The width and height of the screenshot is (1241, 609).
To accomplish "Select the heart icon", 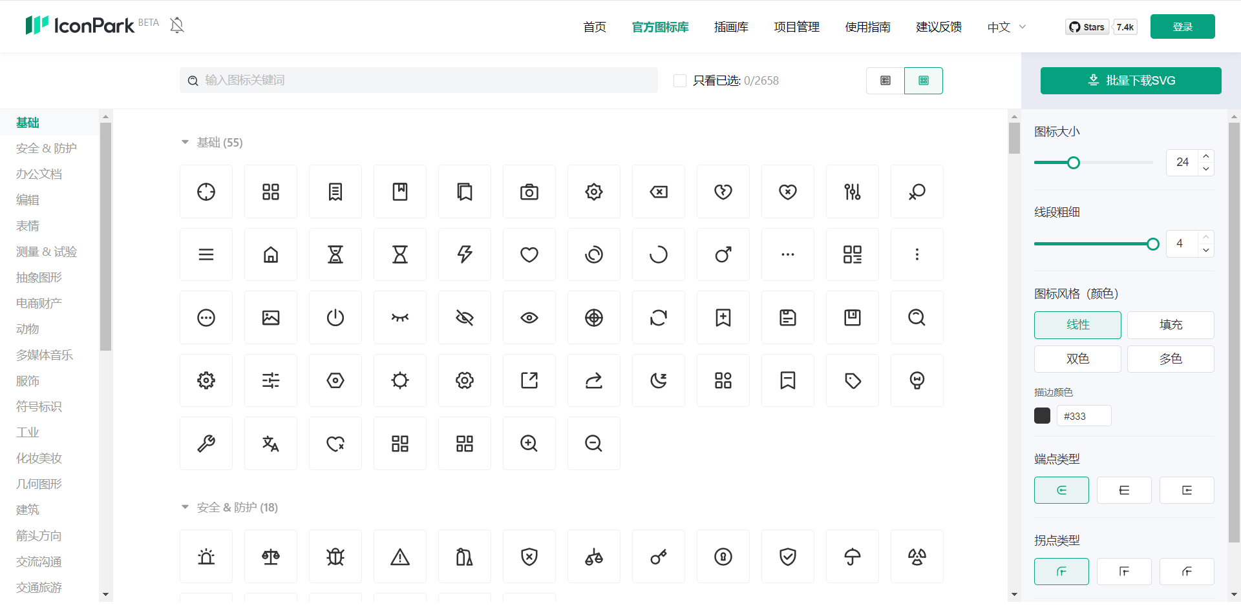I will [x=529, y=254].
